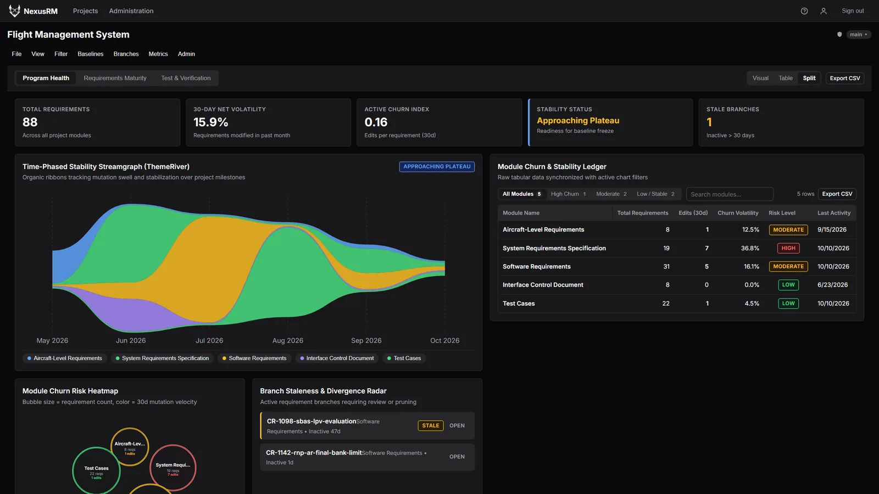Filter ledger by High Churn
The width and height of the screenshot is (879, 494).
[569, 194]
